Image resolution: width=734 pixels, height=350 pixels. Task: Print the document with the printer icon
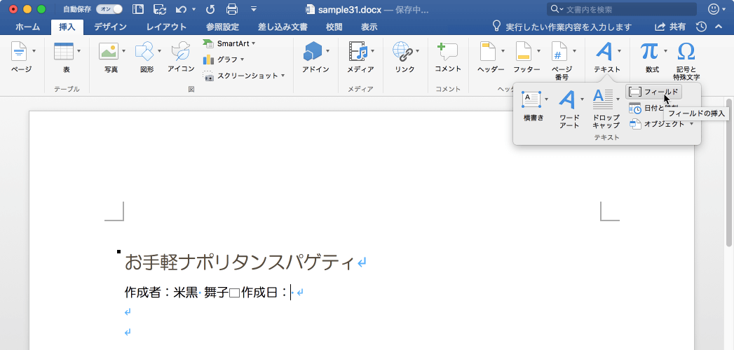(232, 9)
